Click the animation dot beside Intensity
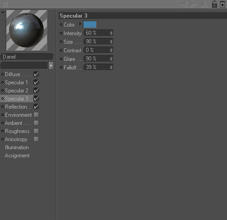227x220 pixels. (61, 33)
